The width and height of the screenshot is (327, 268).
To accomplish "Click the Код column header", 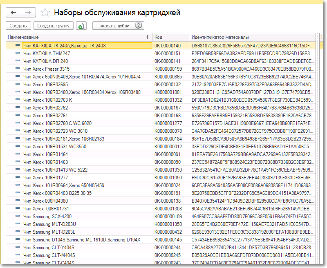I will point(171,37).
